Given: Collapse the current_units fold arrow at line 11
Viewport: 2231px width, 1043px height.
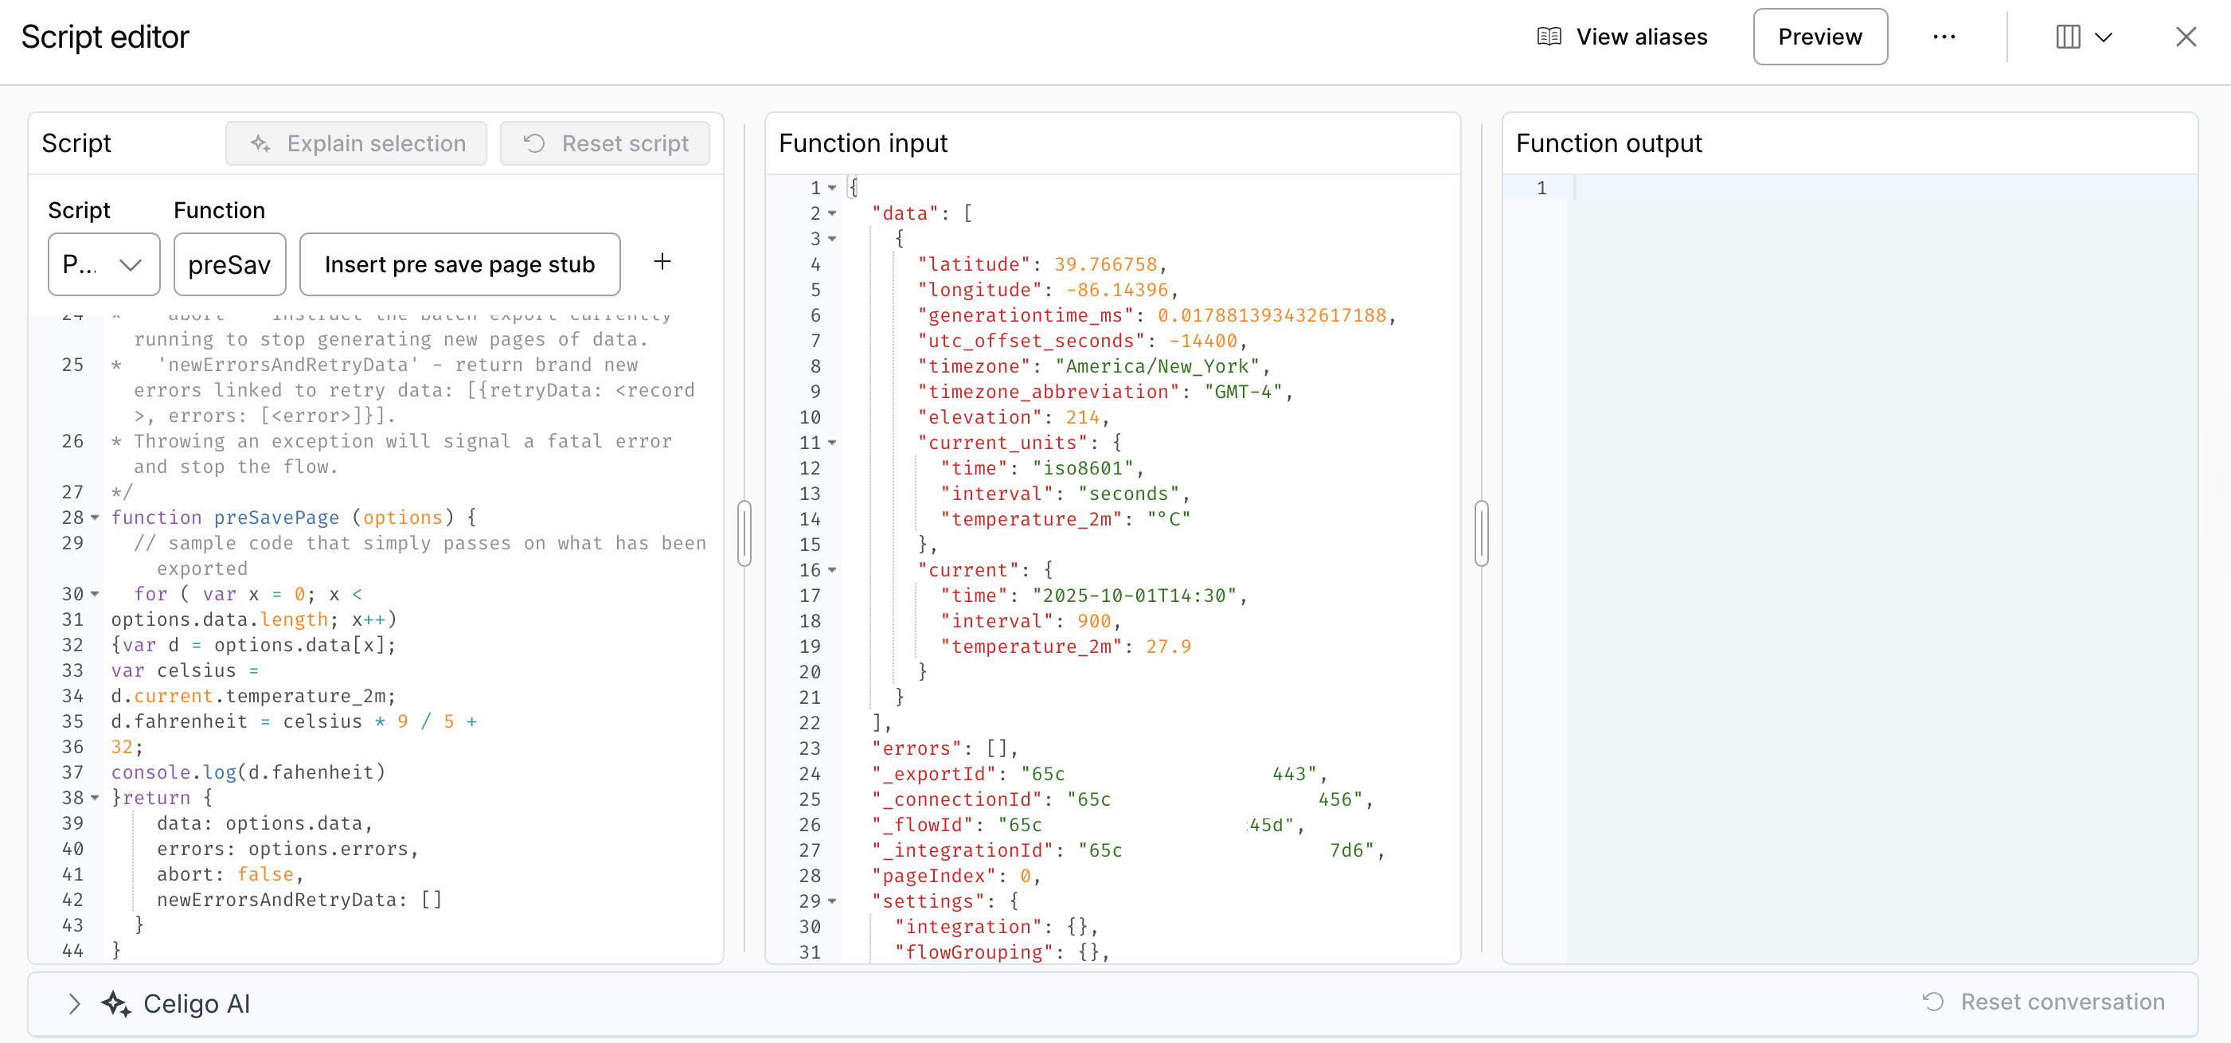Looking at the screenshot, I should tap(831, 443).
